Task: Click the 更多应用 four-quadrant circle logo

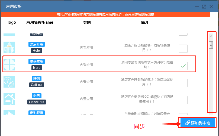Action: pos(9,65)
